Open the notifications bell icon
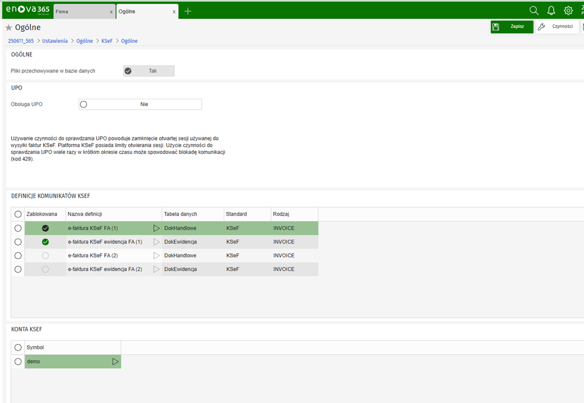Image resolution: width=584 pixels, height=403 pixels. [x=551, y=11]
